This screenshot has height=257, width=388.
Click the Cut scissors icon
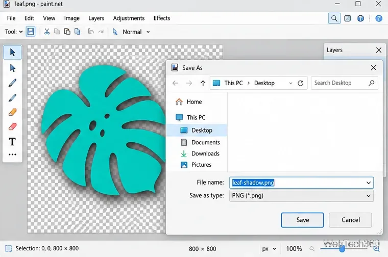tap(47, 32)
